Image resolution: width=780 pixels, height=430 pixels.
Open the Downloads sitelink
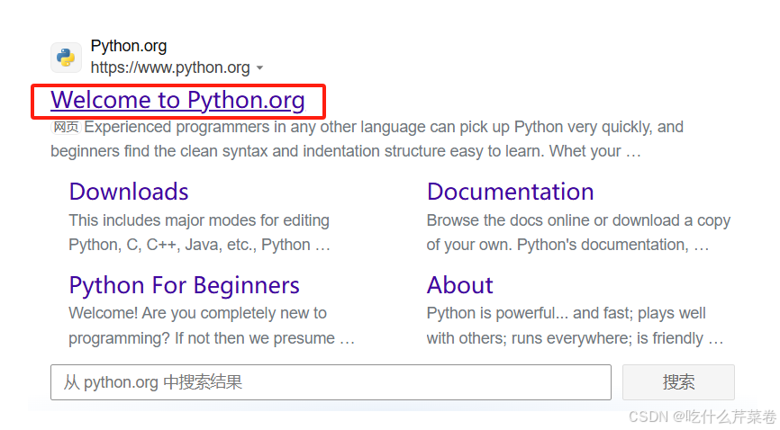point(129,192)
